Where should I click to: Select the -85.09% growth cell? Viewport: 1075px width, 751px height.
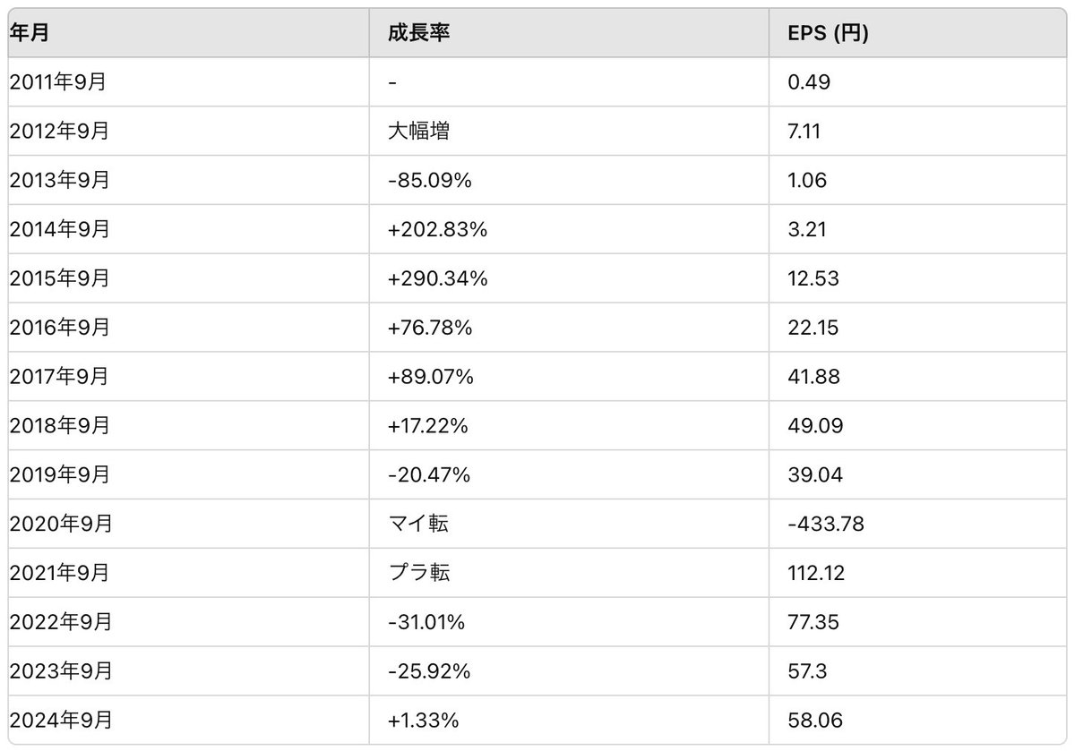pyautogui.click(x=430, y=180)
